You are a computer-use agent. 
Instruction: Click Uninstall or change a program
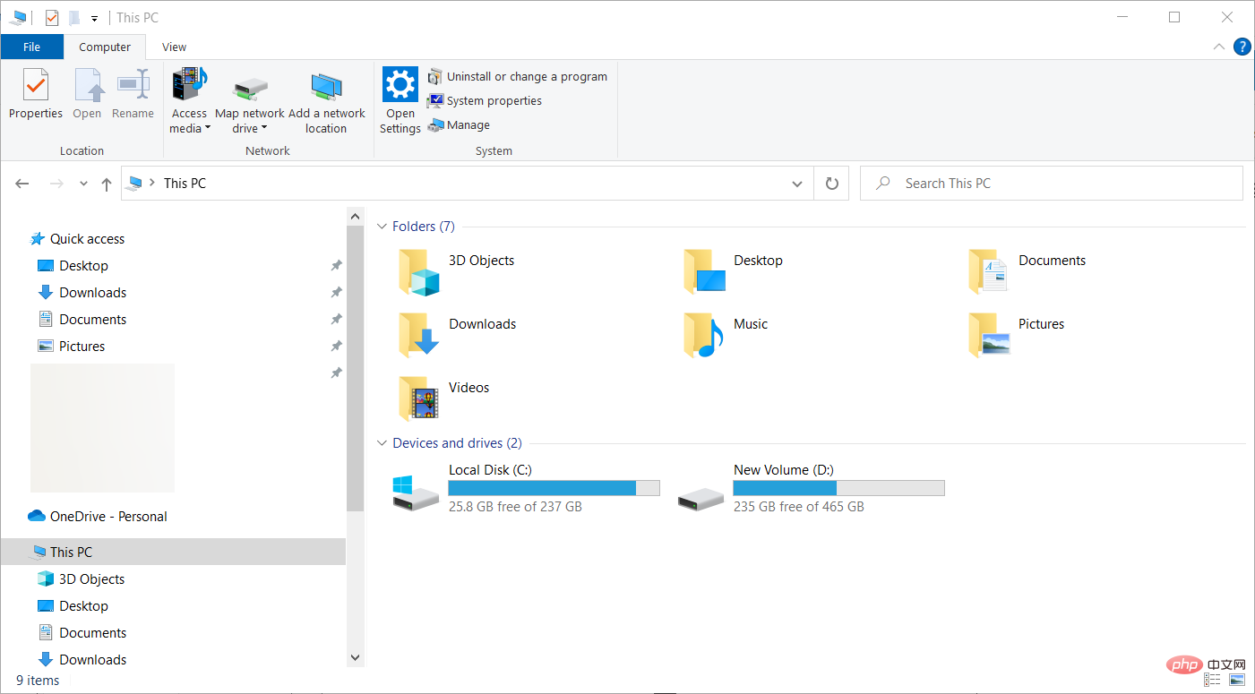pos(518,77)
